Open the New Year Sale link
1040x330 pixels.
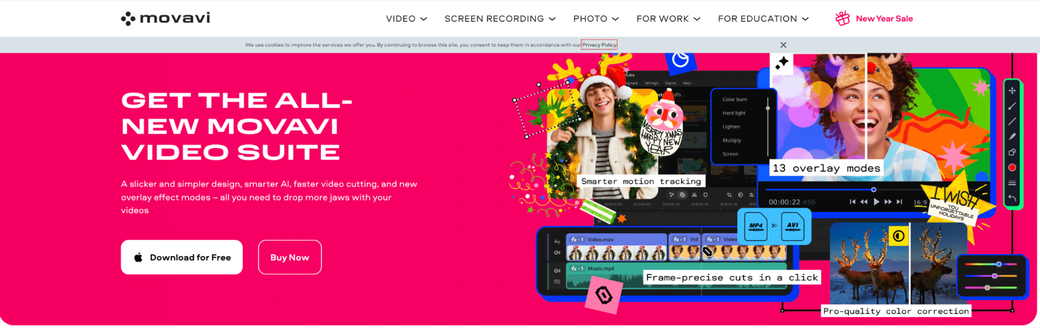(874, 19)
